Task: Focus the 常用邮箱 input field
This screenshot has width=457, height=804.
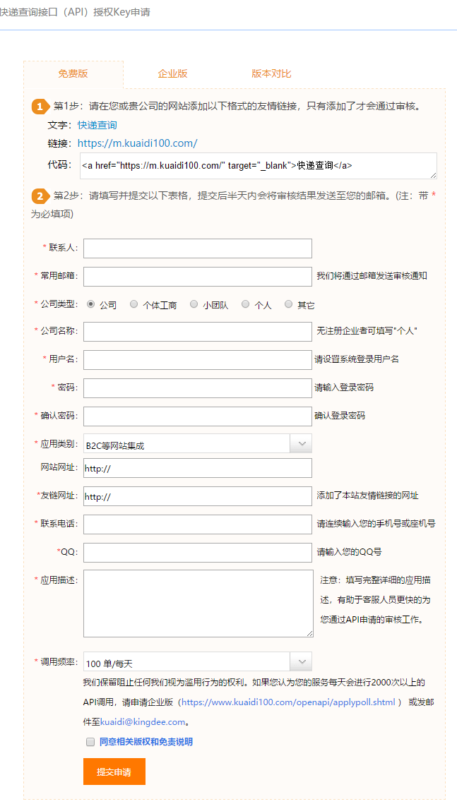Action: coord(198,277)
